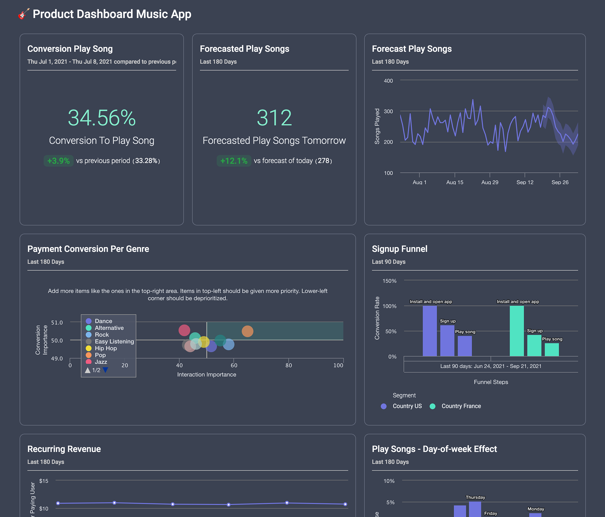Viewport: 605px width, 517px height.
Task: Click France Sign up funnel bar
Action: pos(534,345)
